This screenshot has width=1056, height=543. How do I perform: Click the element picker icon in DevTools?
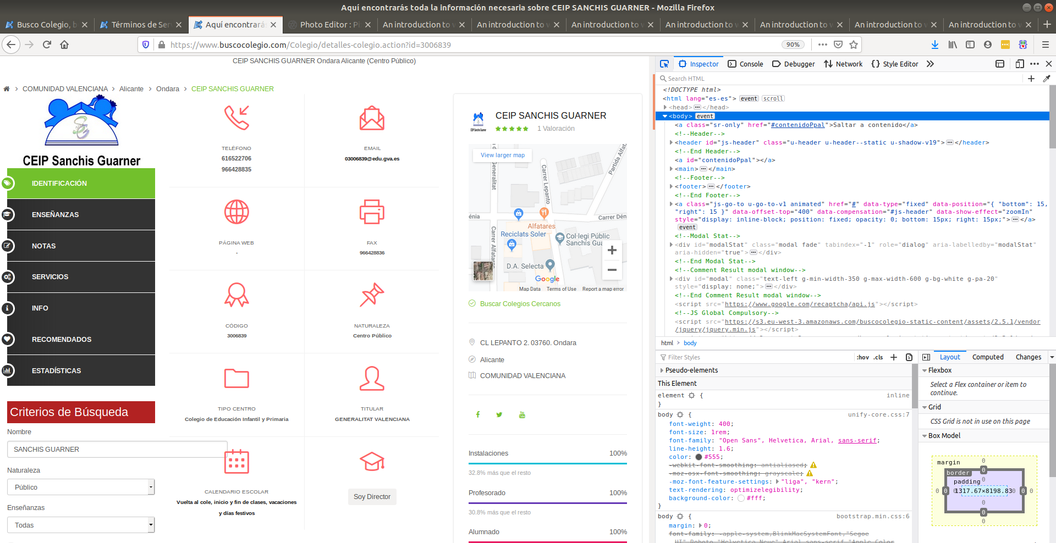664,64
